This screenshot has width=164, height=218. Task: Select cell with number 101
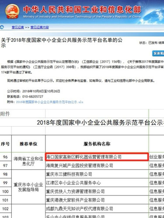tap(5, 200)
